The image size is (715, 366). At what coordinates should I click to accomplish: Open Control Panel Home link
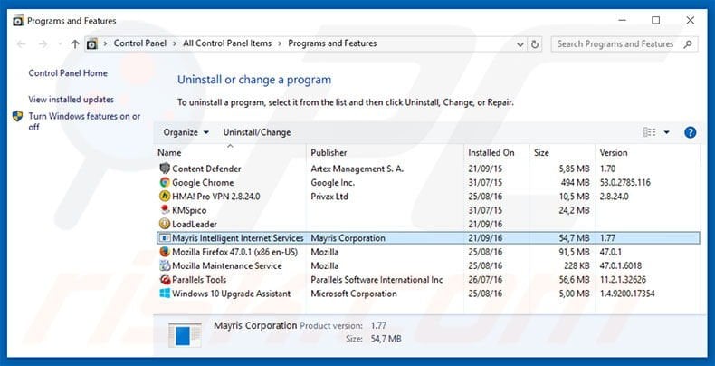click(x=68, y=73)
